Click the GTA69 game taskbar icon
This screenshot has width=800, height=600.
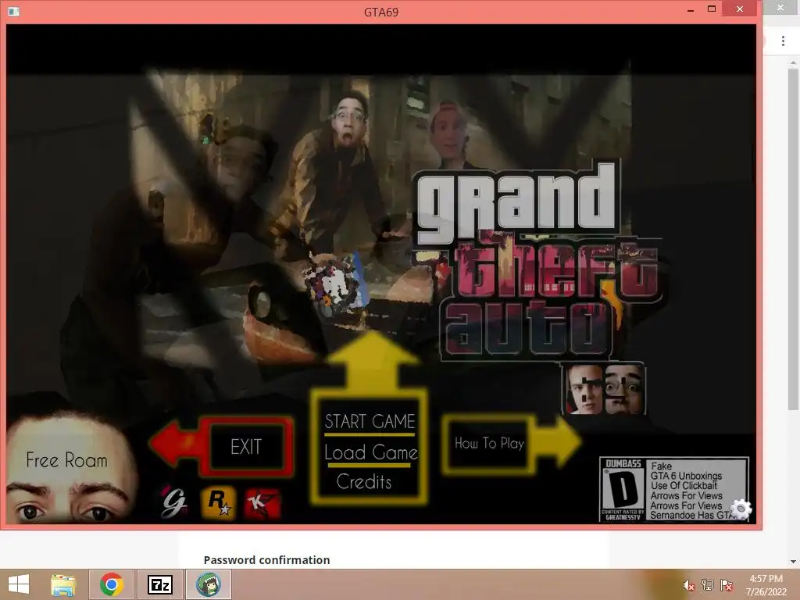click(208, 584)
